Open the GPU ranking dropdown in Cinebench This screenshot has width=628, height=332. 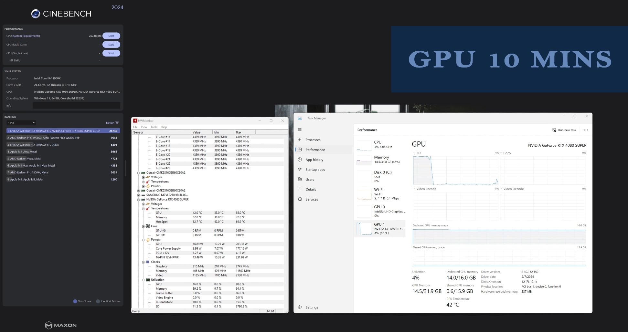pos(21,123)
